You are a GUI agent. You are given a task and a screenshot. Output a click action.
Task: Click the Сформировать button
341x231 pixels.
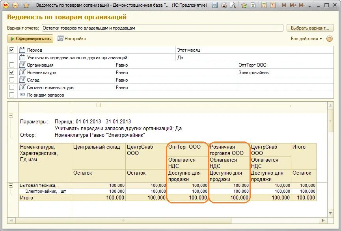tap(30, 39)
